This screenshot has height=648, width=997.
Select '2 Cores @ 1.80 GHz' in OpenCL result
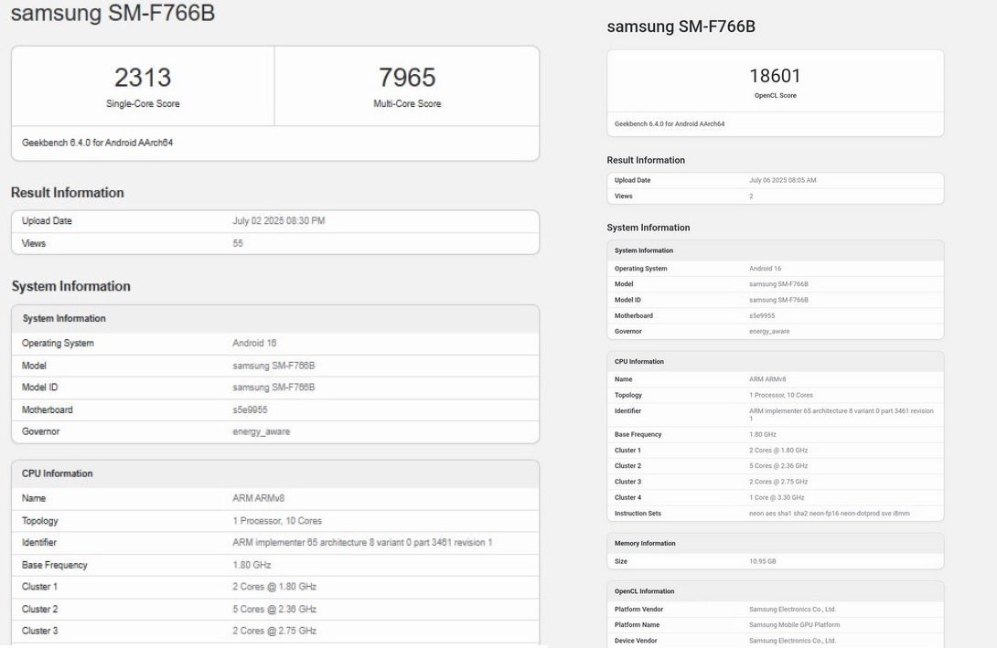778,451
